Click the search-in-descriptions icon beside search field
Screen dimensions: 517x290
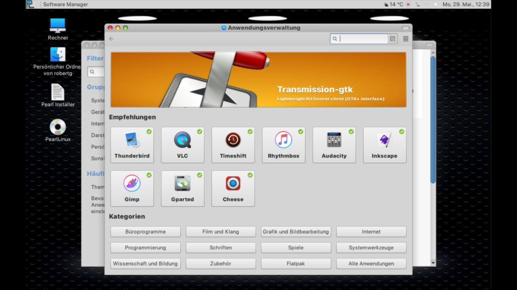click(392, 39)
